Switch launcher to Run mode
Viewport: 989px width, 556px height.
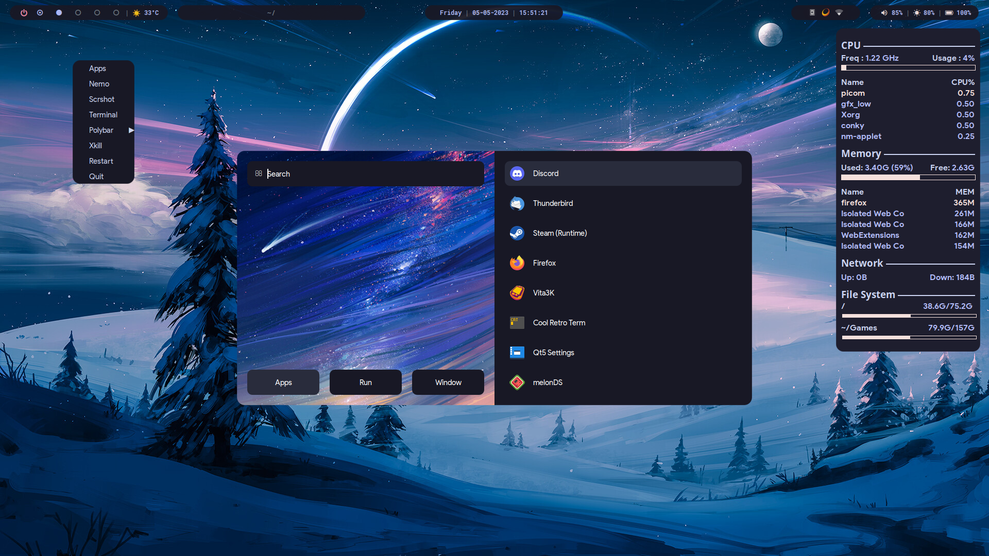tap(366, 383)
